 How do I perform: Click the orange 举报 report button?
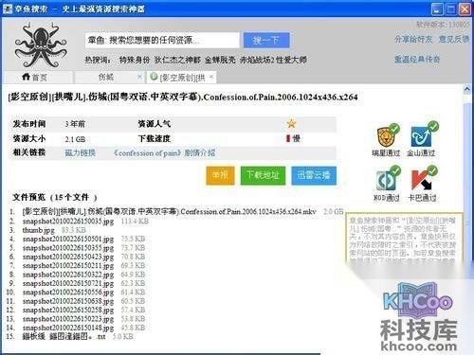coord(220,175)
